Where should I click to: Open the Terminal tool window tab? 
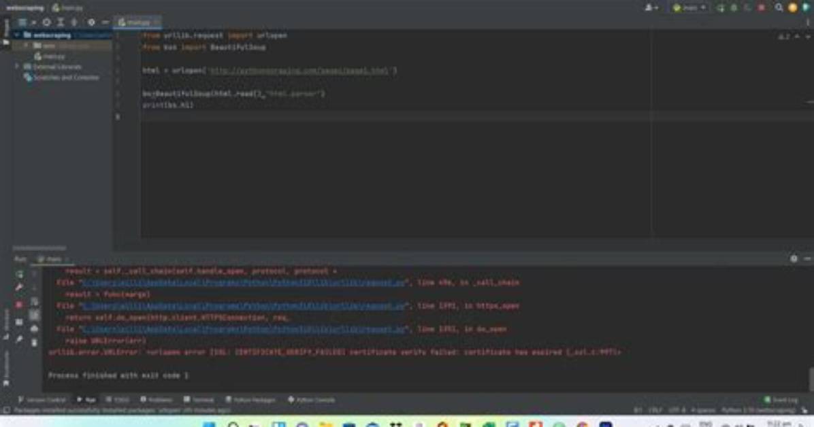199,400
